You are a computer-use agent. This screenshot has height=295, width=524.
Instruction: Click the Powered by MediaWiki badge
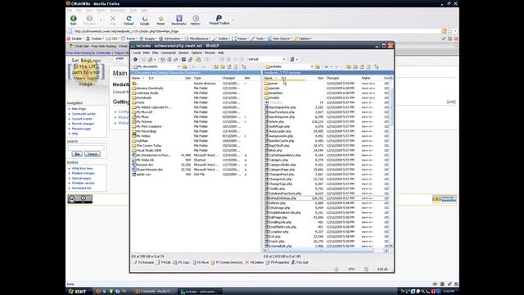[445, 199]
